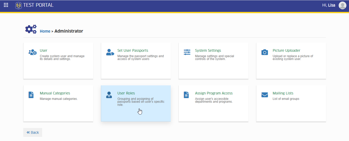Click 'Manage settings and special controls' description
349x141 pixels.
click(x=214, y=57)
